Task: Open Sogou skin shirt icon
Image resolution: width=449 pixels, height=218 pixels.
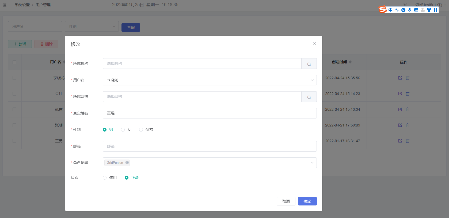Action: coord(429,10)
